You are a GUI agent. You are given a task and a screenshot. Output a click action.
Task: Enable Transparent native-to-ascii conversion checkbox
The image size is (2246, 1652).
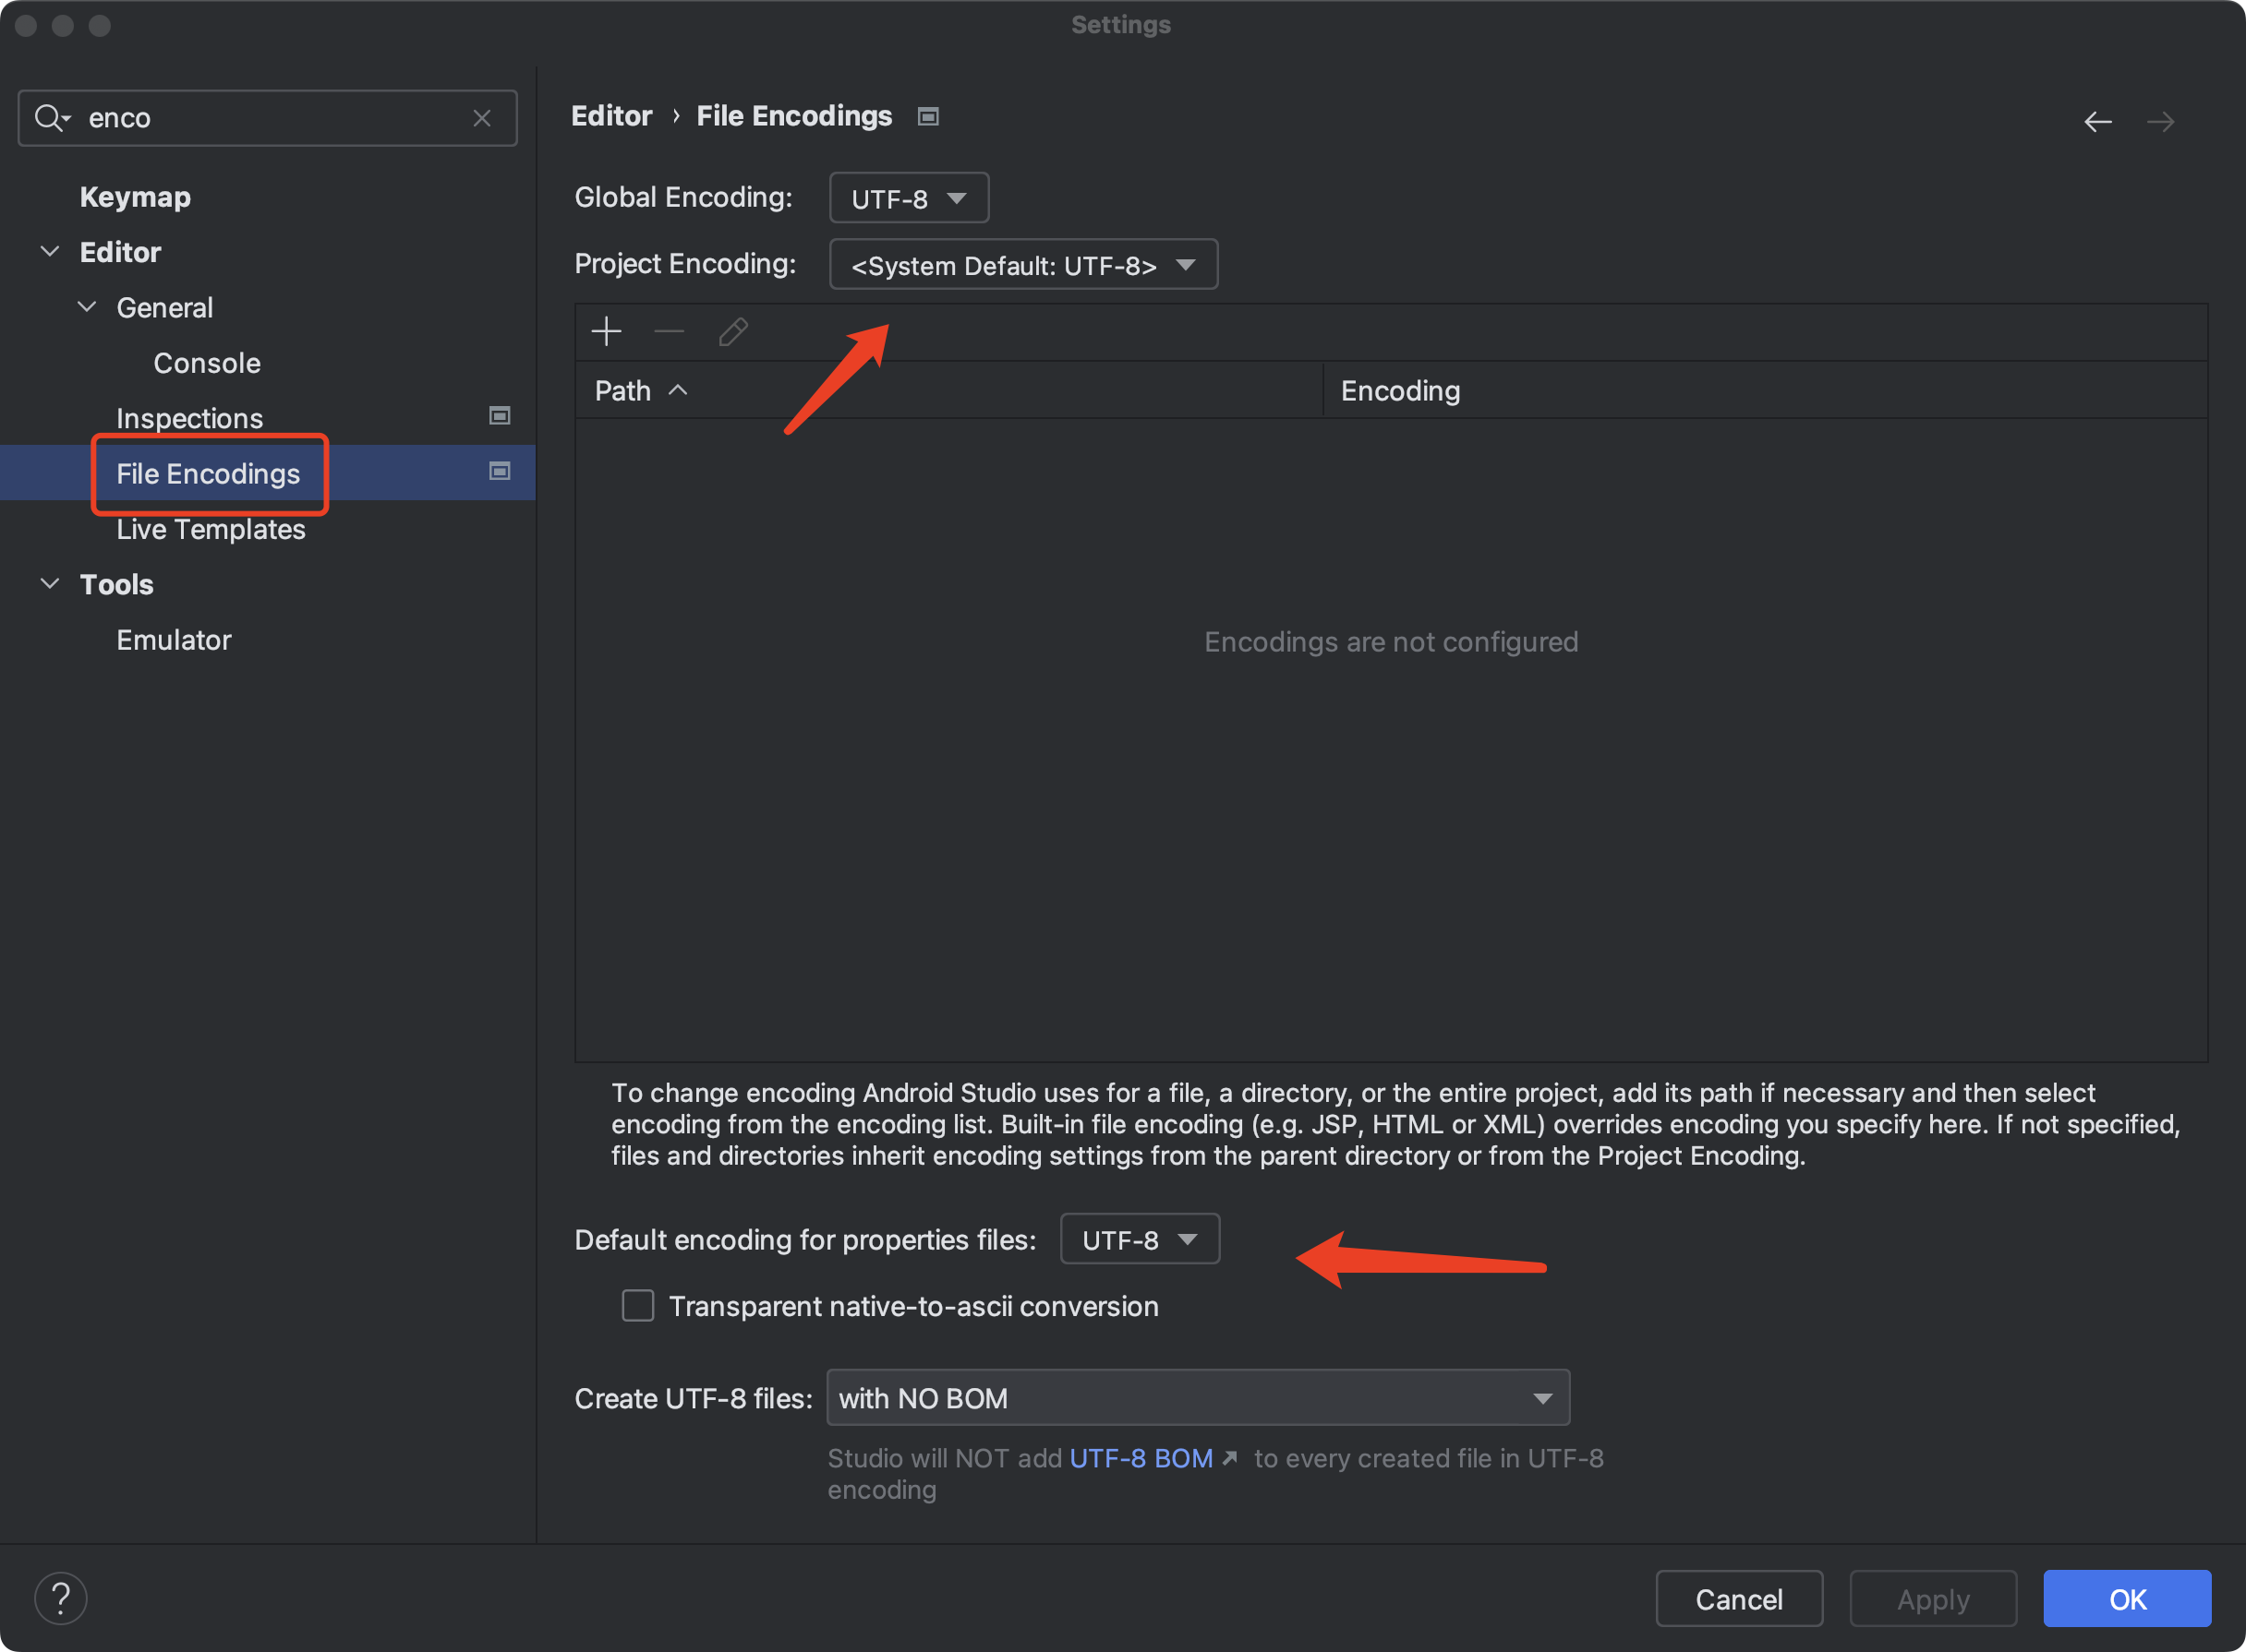pos(638,1305)
